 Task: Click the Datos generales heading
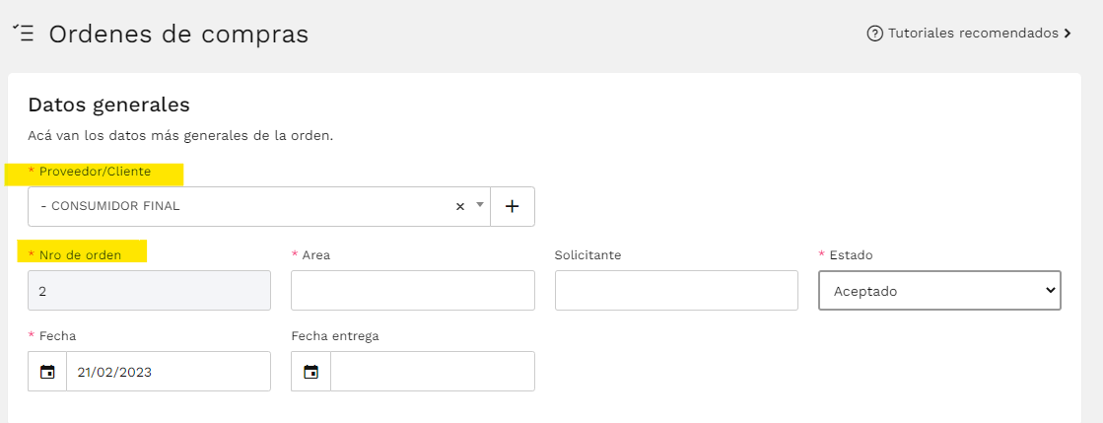pos(109,105)
